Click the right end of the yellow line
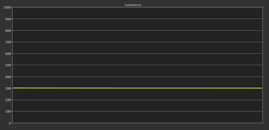This screenshot has width=269, height=130. 262,88
